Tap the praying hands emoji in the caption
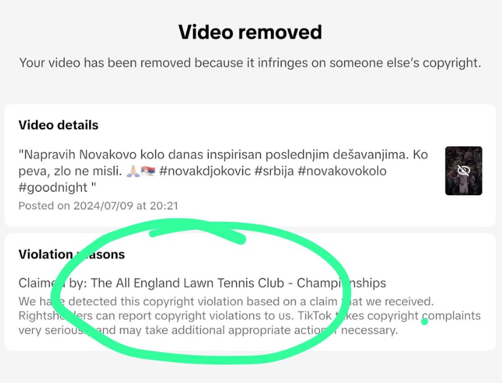The height and width of the screenshot is (383, 502). pos(133,171)
